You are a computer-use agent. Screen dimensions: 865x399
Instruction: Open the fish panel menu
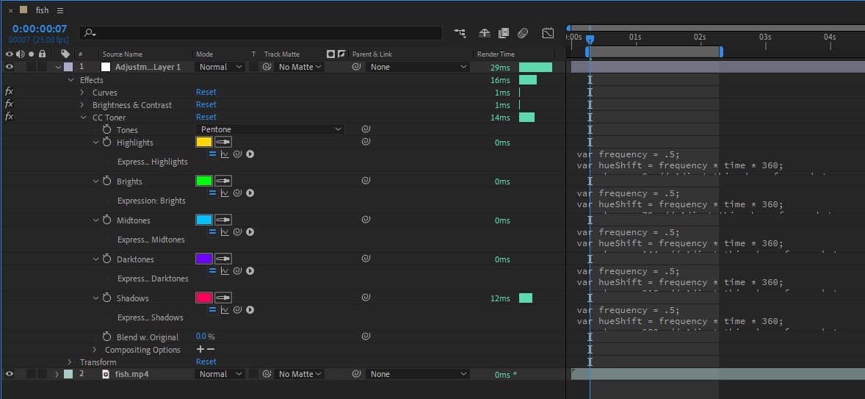[60, 10]
